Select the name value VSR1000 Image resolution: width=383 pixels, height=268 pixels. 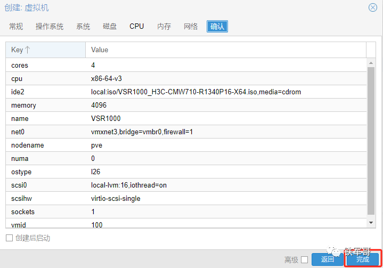click(x=106, y=118)
